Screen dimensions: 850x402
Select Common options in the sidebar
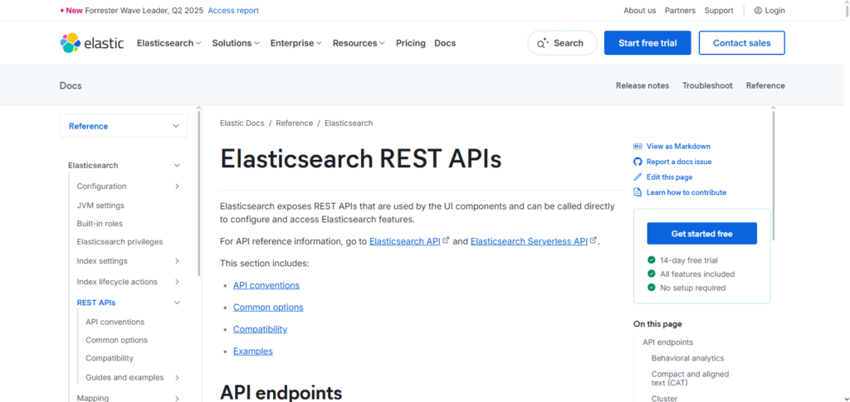pyautogui.click(x=116, y=341)
